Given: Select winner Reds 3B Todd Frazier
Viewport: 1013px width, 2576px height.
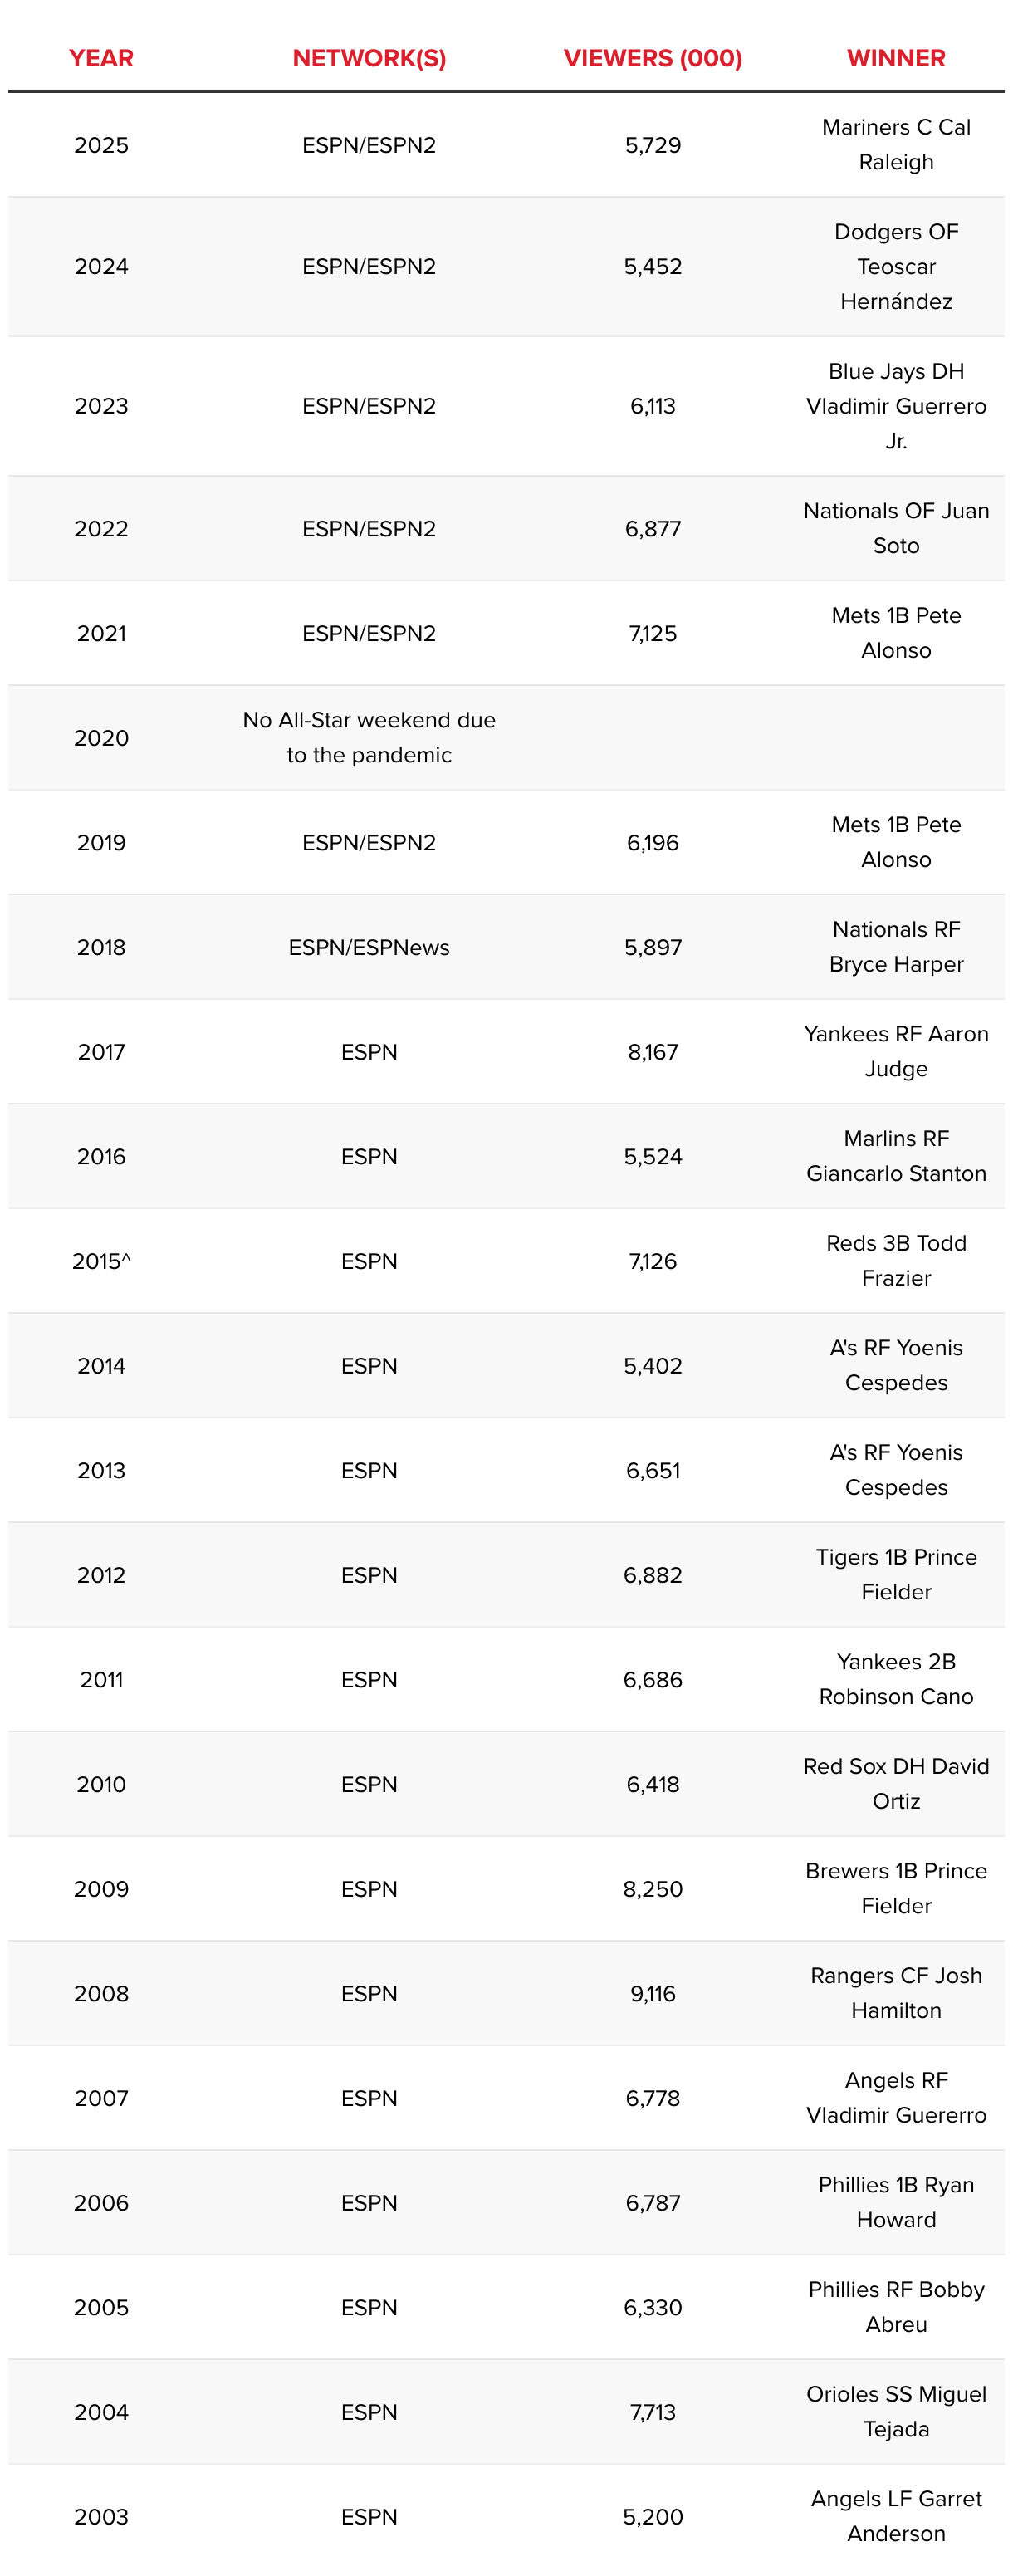Looking at the screenshot, I should point(896,1261).
